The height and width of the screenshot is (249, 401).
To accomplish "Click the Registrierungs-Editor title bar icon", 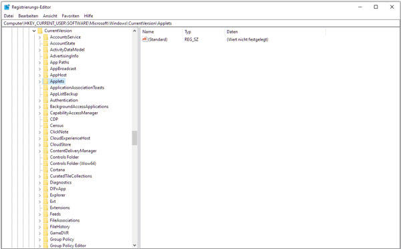I will click(x=7, y=7).
